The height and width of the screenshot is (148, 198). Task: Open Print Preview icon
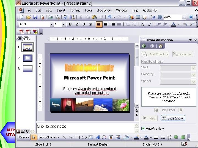point(57,17)
